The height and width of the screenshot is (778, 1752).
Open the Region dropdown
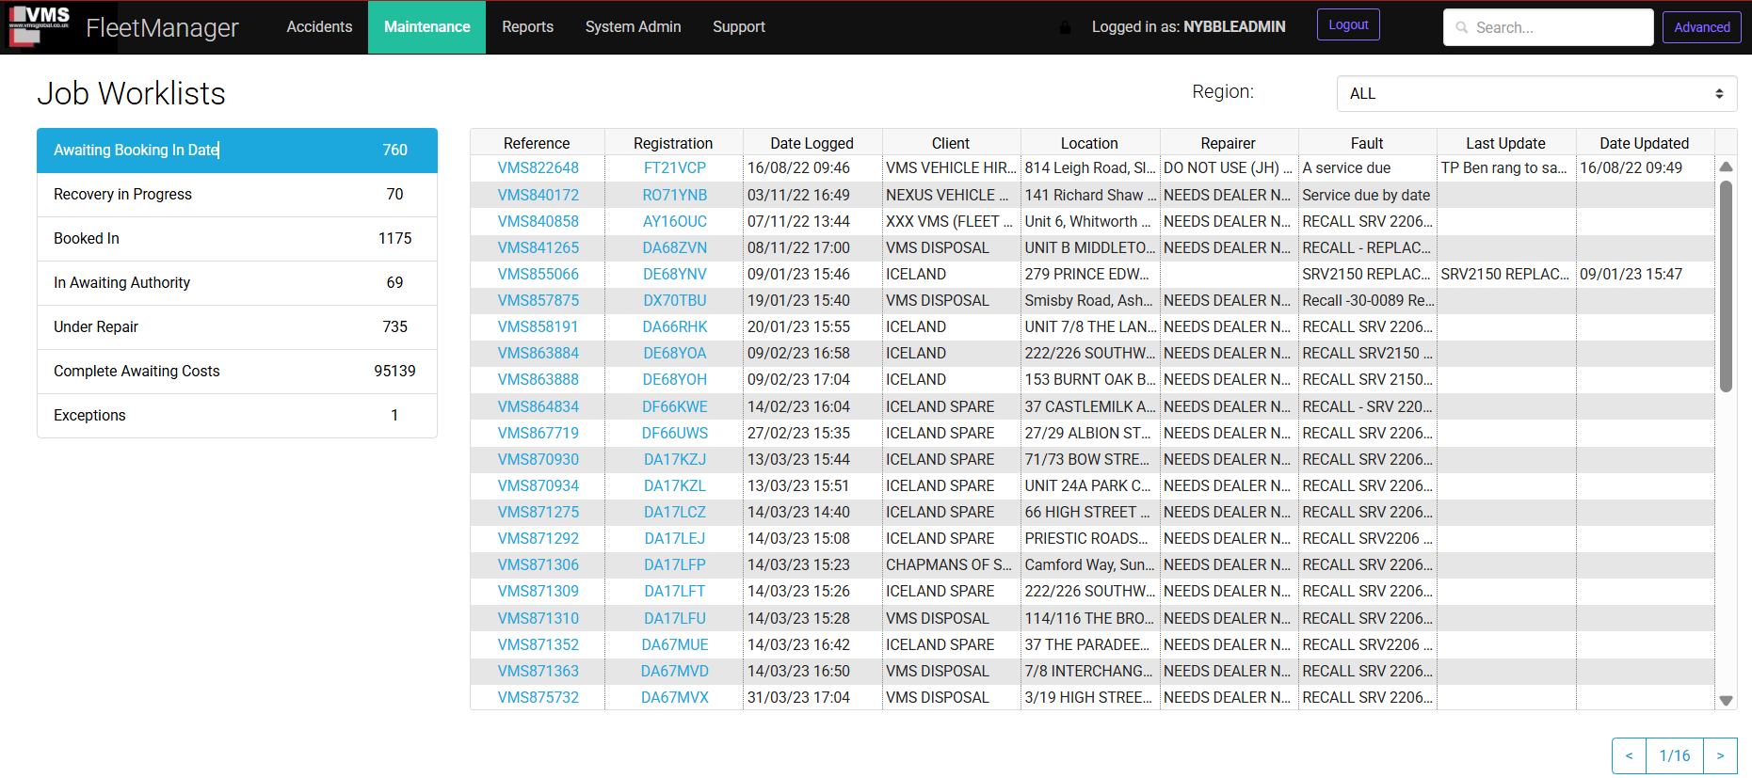click(x=1535, y=94)
